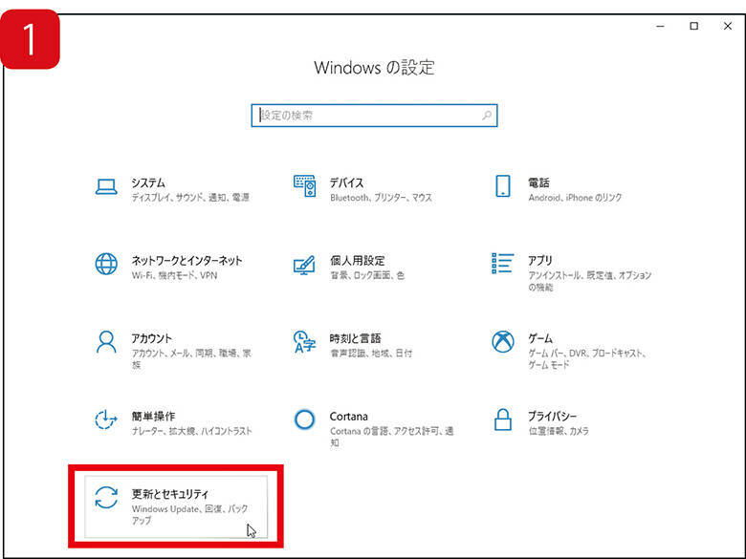Click the Update & Security arrows icon
The height and width of the screenshot is (559, 746).
point(105,499)
